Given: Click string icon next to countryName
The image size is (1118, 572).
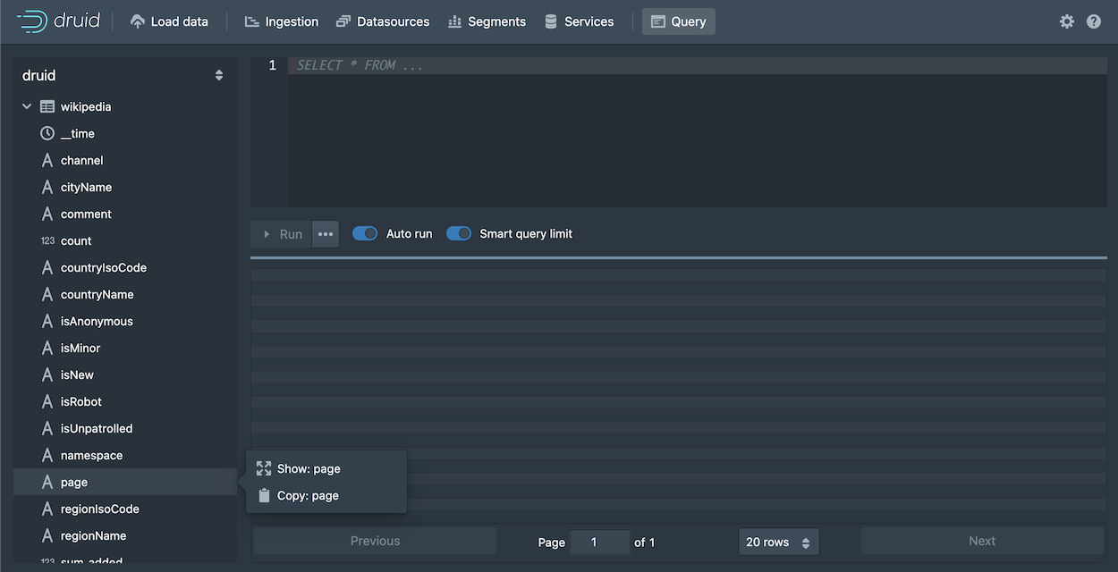Looking at the screenshot, I should click(x=47, y=294).
